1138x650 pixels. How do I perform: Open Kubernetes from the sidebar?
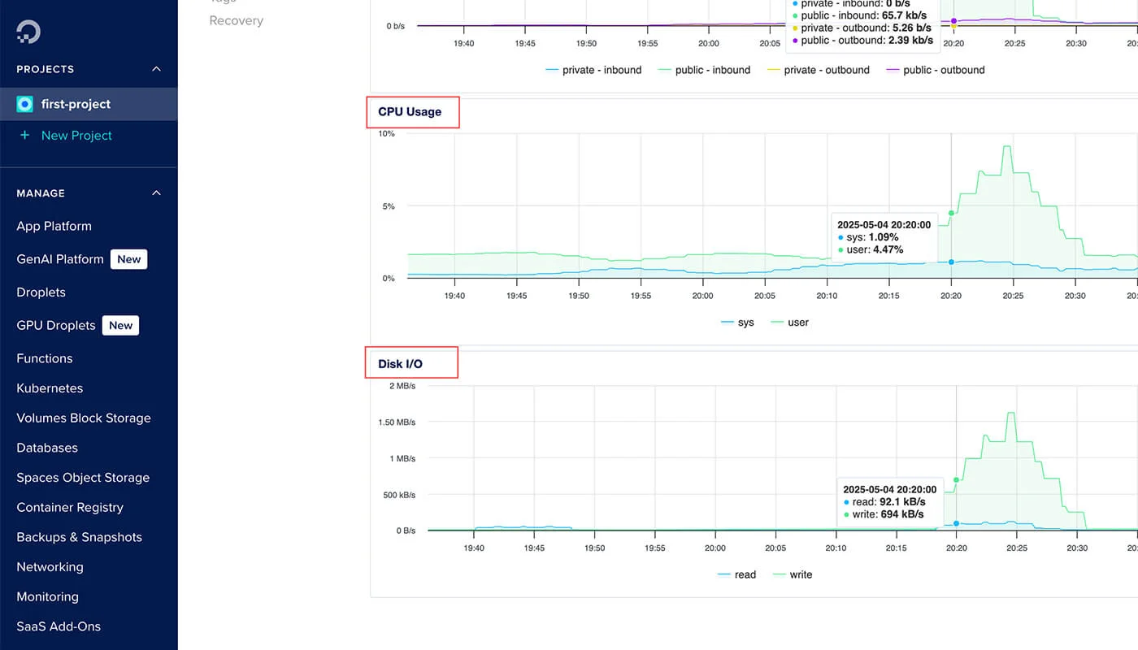point(50,388)
